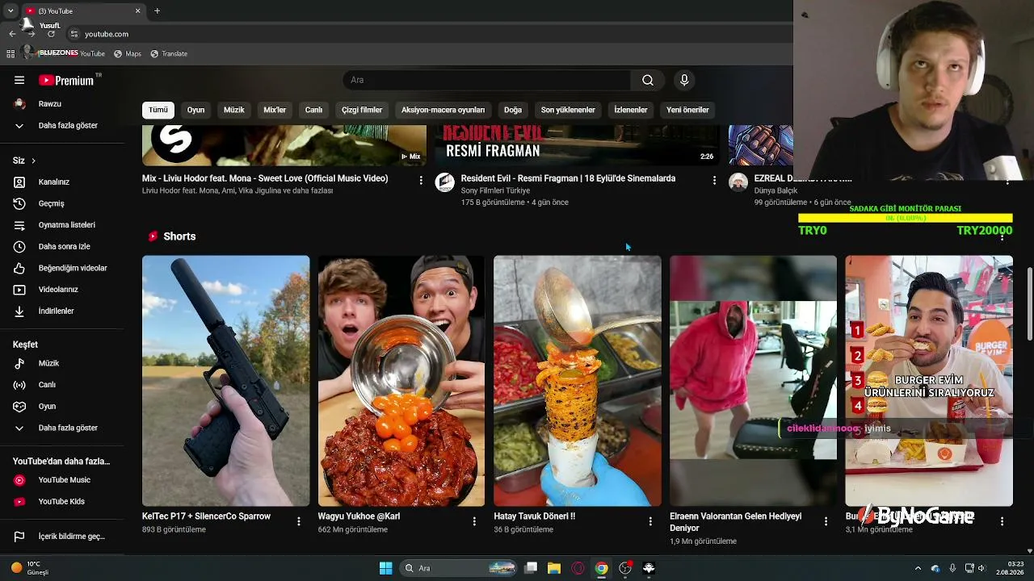1034x581 pixels.
Task: Open options for Elraenn Valorantan short
Action: [826, 522]
